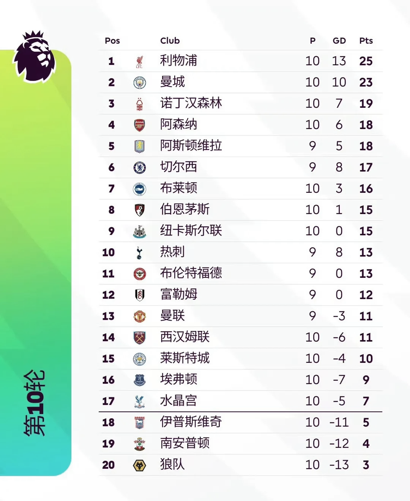Click the Wolves club crest
The width and height of the screenshot is (410, 501).
pos(140,465)
